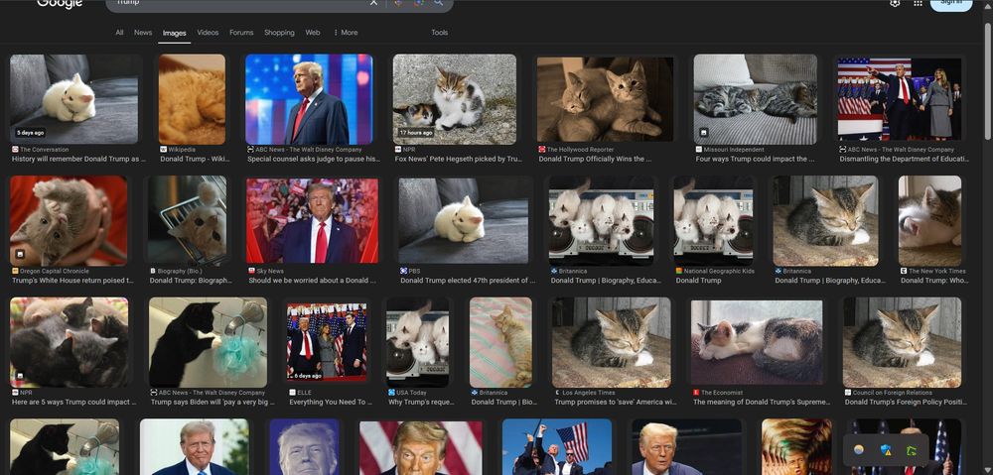Click the Sky News source favicon
993x475 pixels.
click(x=252, y=271)
